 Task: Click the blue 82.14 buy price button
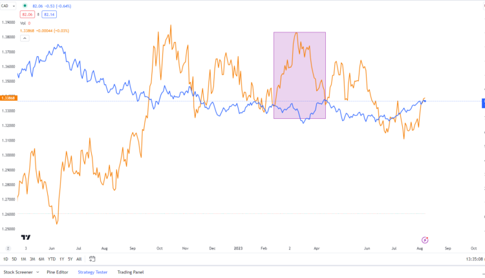48,14
